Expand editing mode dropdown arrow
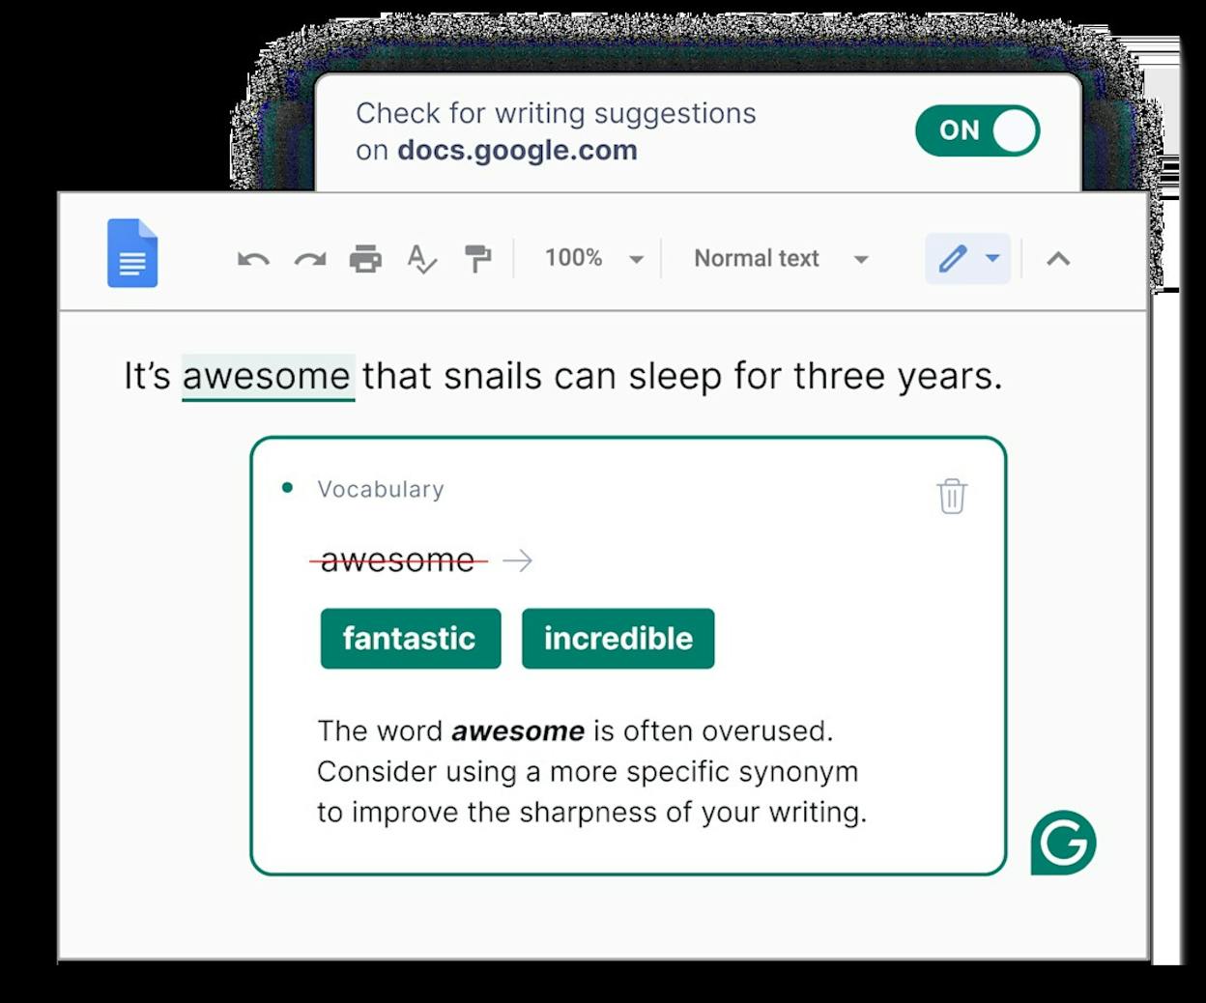Viewport: 1206px width, 1003px height. [992, 258]
